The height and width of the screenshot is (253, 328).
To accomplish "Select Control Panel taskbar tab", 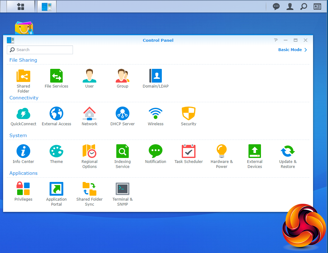I will coord(47,7).
